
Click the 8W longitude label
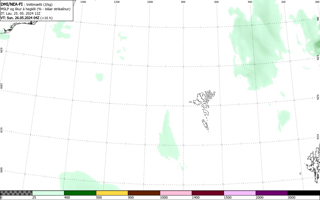tap(183, 2)
